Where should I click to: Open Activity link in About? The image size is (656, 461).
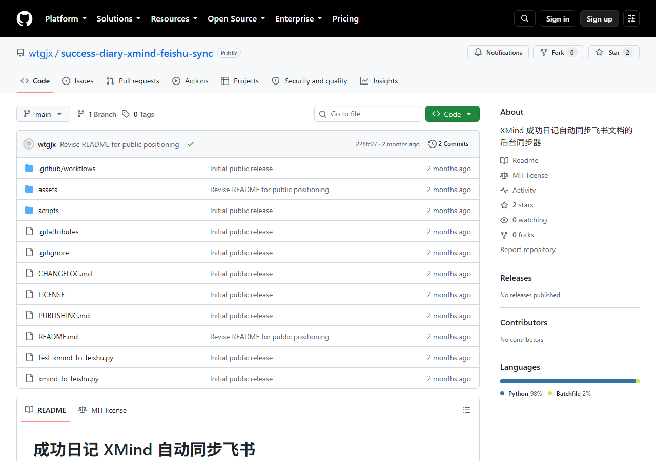click(518, 190)
